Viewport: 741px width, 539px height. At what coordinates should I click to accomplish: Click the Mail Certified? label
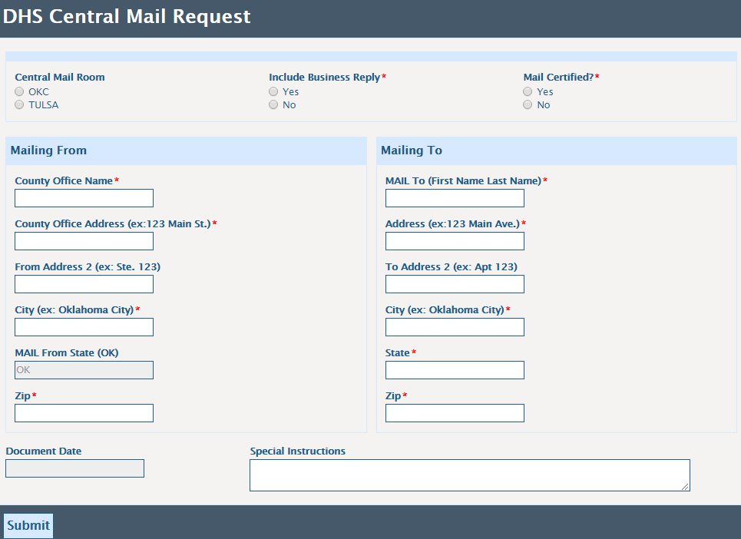point(558,77)
